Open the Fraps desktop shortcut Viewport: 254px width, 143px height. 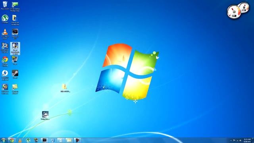pos(15,61)
